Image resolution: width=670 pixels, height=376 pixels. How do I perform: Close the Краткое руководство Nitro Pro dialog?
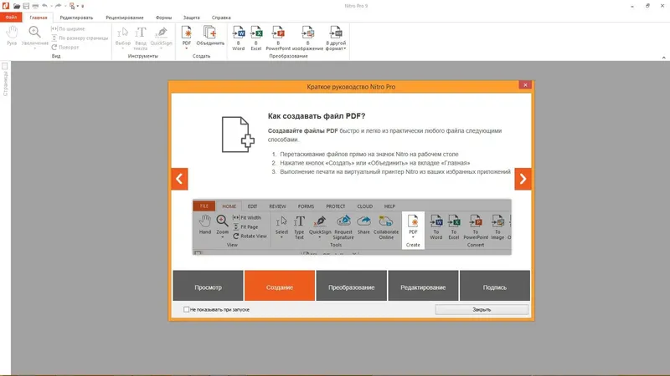point(525,85)
